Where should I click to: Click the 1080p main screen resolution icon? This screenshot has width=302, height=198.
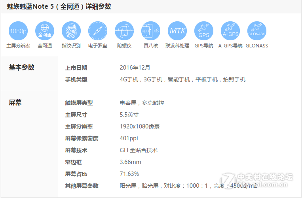(x=18, y=31)
